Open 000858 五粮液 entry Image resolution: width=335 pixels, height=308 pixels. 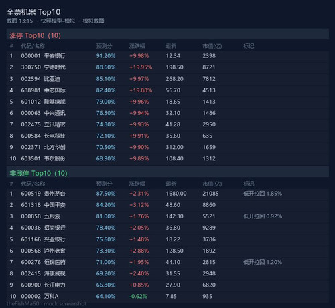tap(167, 216)
